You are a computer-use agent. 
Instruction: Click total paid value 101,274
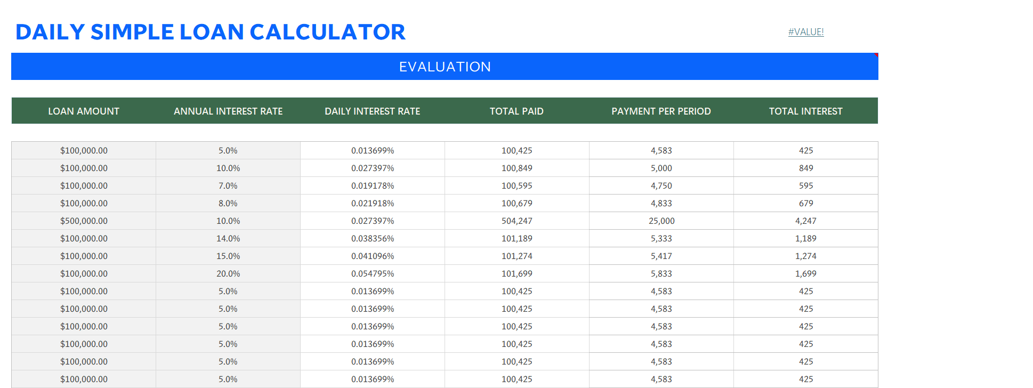point(517,256)
